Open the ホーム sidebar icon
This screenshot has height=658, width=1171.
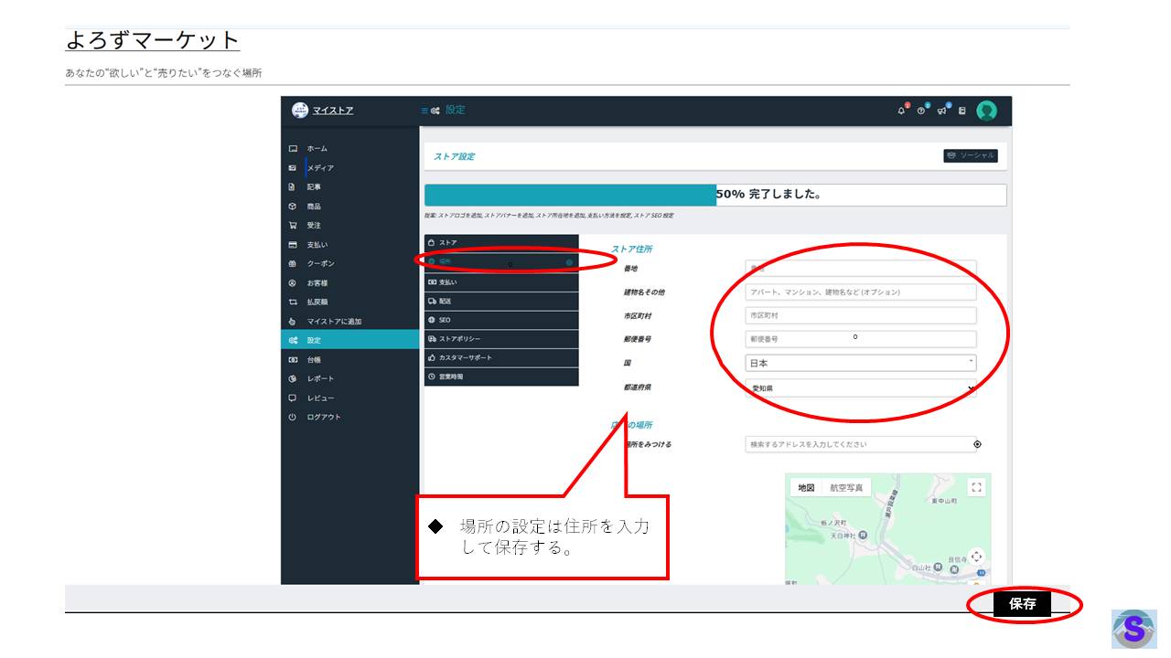coord(293,148)
